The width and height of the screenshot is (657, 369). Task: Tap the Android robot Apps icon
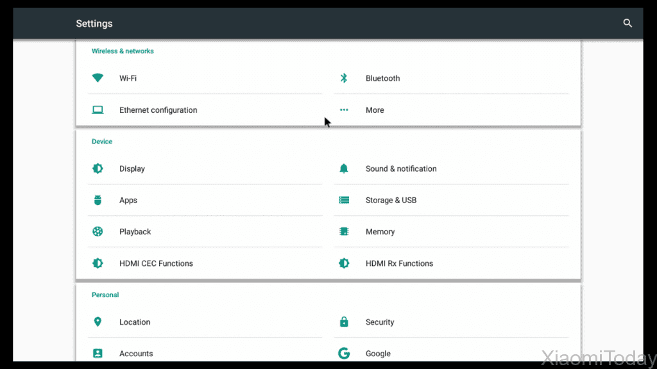(98, 201)
